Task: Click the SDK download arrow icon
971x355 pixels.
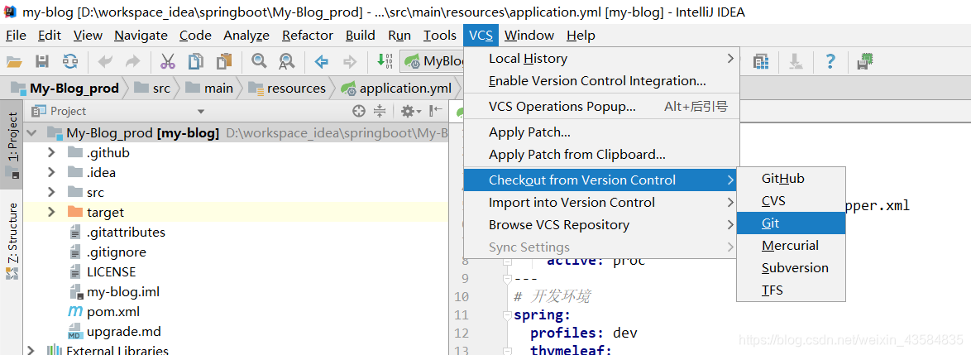Action: (796, 61)
